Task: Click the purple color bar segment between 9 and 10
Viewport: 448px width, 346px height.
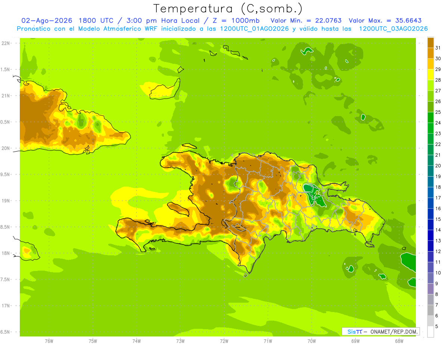Action: point(430,278)
